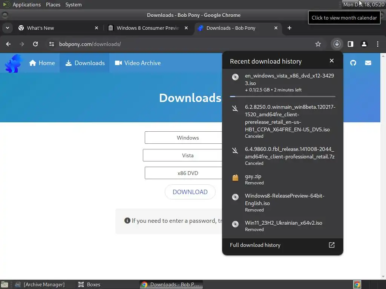Click the gay.zip file name

[x=253, y=176]
